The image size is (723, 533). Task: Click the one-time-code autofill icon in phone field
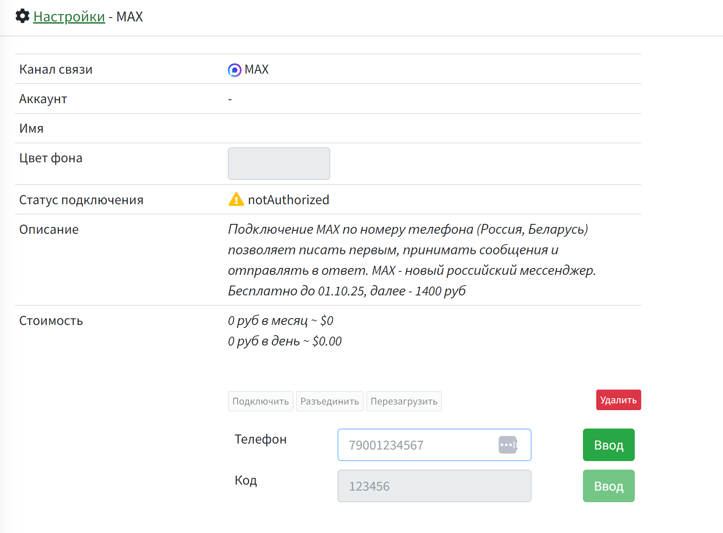click(508, 445)
